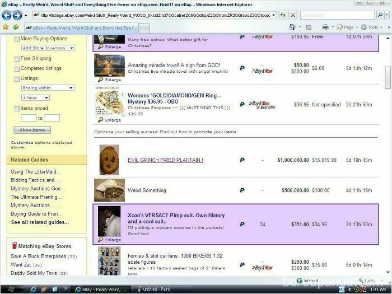The width and height of the screenshot is (392, 294).
Task: Click the scrollbar down arrow
Action: point(388,272)
